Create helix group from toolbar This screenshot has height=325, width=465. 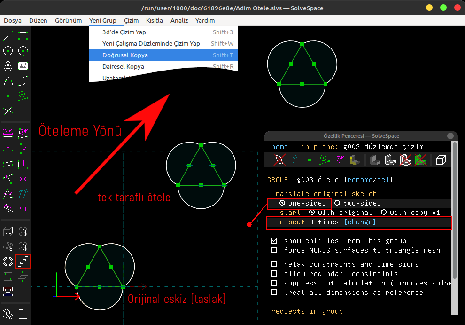[x=8, y=246]
